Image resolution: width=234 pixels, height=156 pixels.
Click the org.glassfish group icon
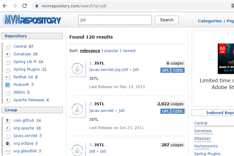[x=7, y=151]
